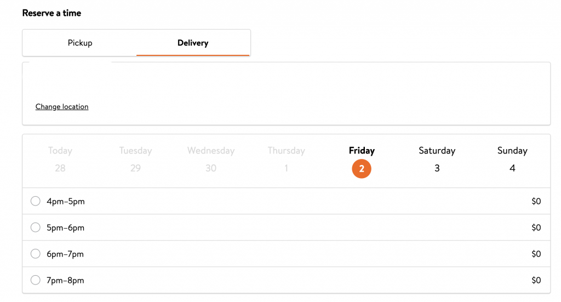This screenshot has width=561, height=302.
Task: Click the disabled Tuesday 29 date
Action: pos(135,159)
